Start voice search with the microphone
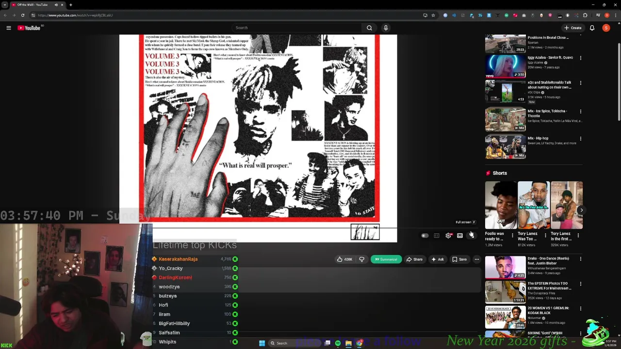 (x=386, y=28)
